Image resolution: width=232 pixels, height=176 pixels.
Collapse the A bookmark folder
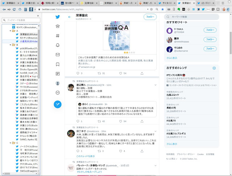coord(11,31)
